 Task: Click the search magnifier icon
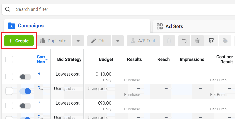pyautogui.click(x=8, y=9)
